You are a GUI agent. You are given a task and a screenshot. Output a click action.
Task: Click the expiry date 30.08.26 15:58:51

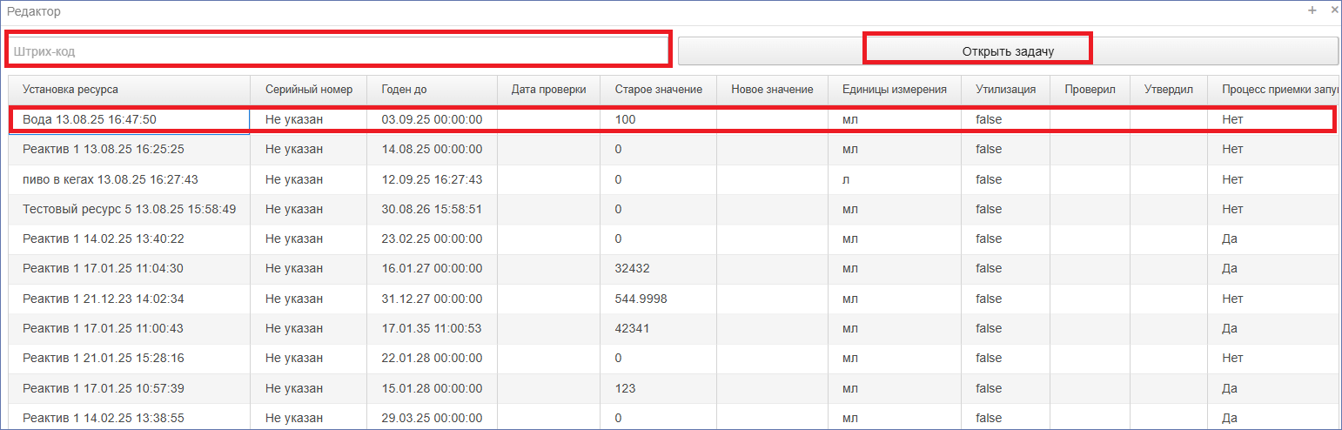point(432,209)
